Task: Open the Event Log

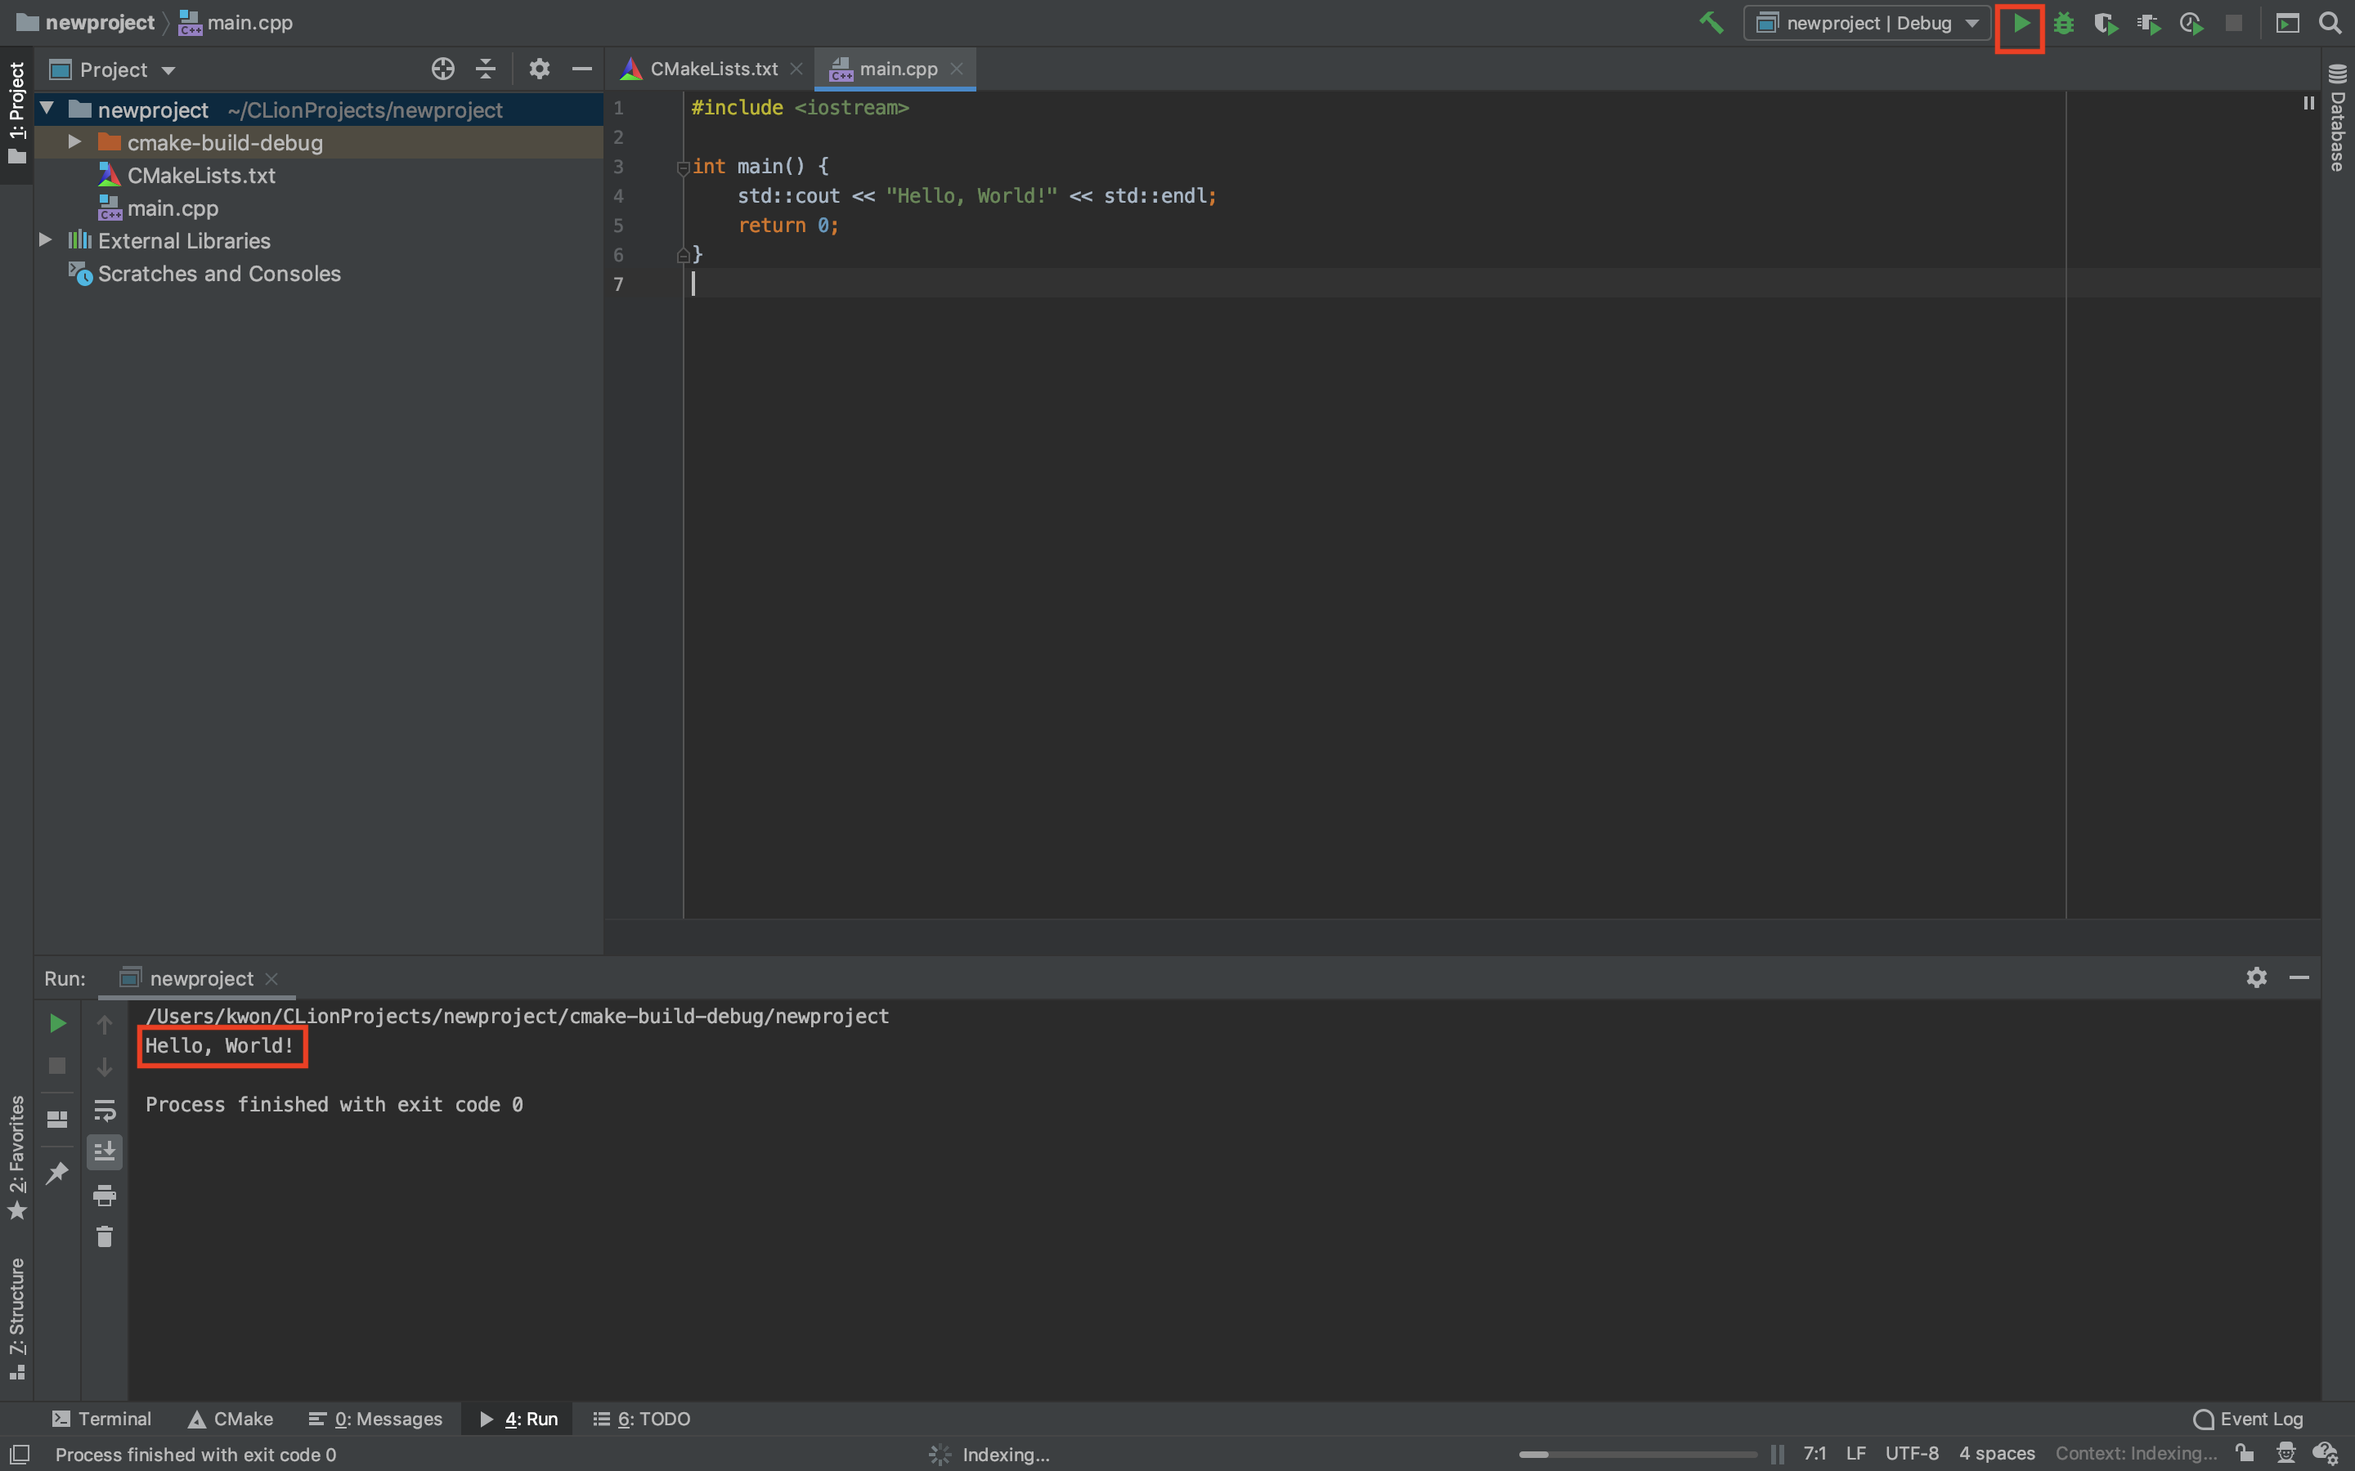Action: coord(2248,1419)
